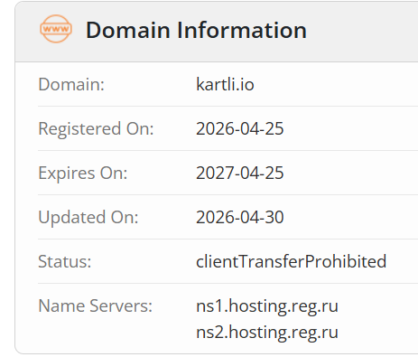Click the clientTransferProhibited status value
The width and height of the screenshot is (418, 357).
(x=292, y=261)
